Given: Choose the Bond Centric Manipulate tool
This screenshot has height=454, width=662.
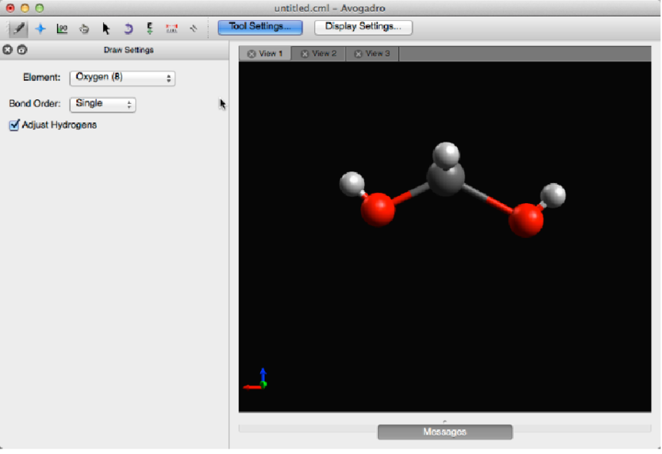Looking at the screenshot, I should [62, 28].
